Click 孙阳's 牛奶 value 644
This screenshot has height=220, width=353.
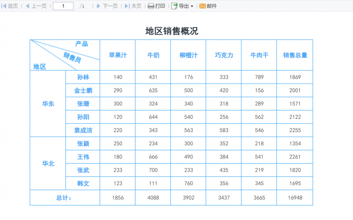tap(153, 117)
